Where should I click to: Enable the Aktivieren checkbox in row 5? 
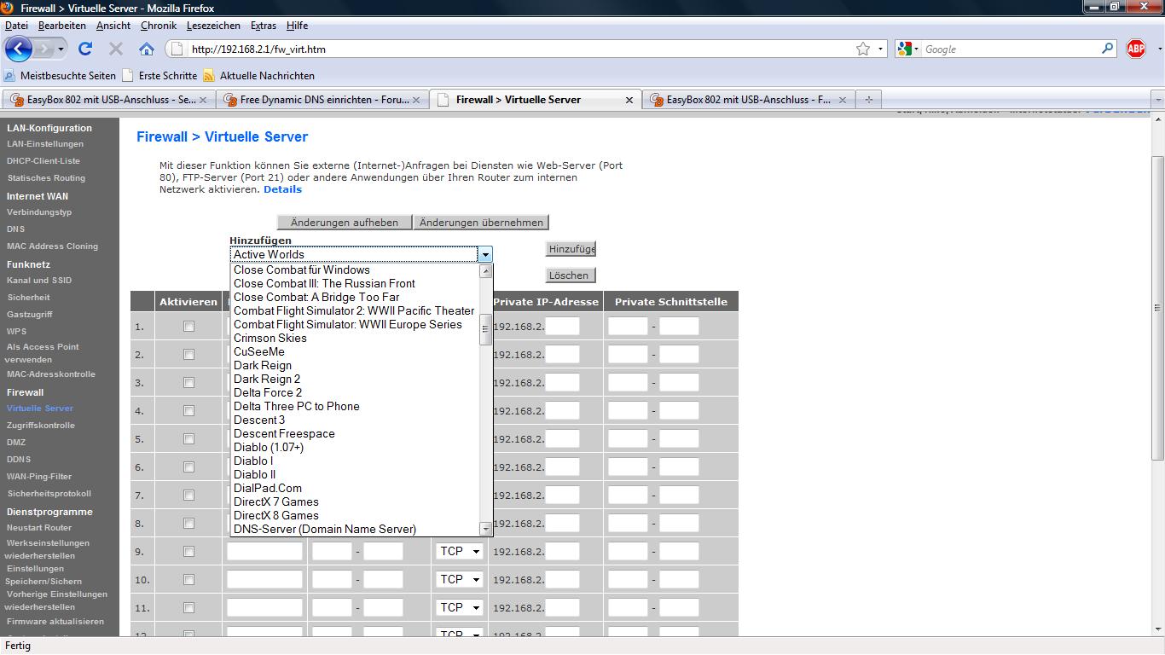point(188,439)
